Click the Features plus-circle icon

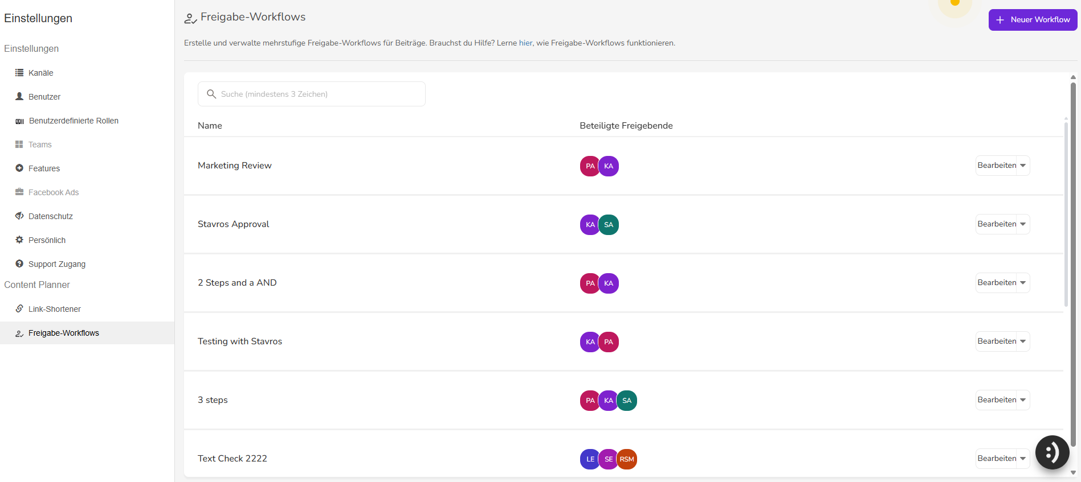pos(19,168)
